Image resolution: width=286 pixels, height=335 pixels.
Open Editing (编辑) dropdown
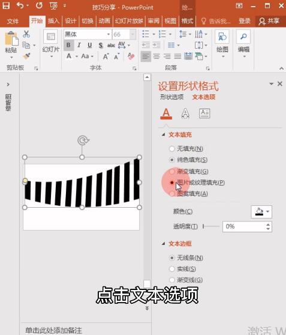pyautogui.click(x=244, y=56)
